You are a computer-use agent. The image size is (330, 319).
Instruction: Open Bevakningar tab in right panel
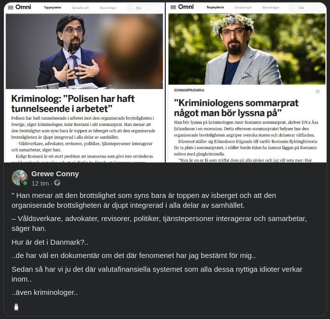tap(271, 7)
